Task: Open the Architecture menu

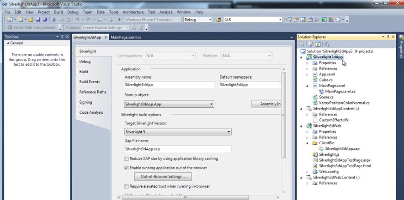Action: (133, 12)
